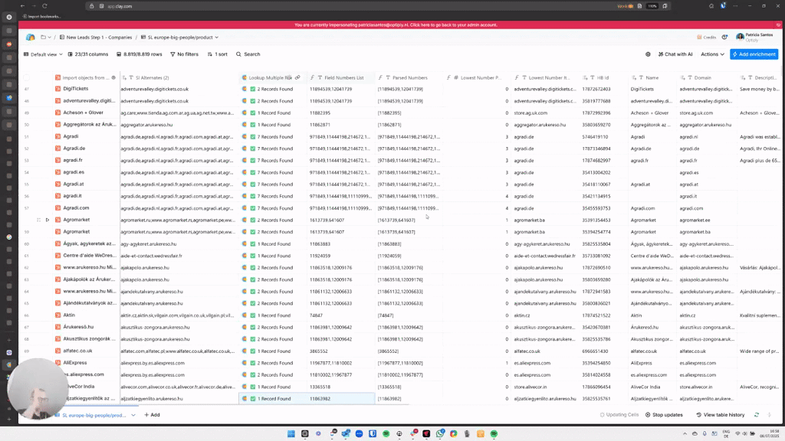
Task: Open the notifications icon beside Credits
Action: click(724, 37)
